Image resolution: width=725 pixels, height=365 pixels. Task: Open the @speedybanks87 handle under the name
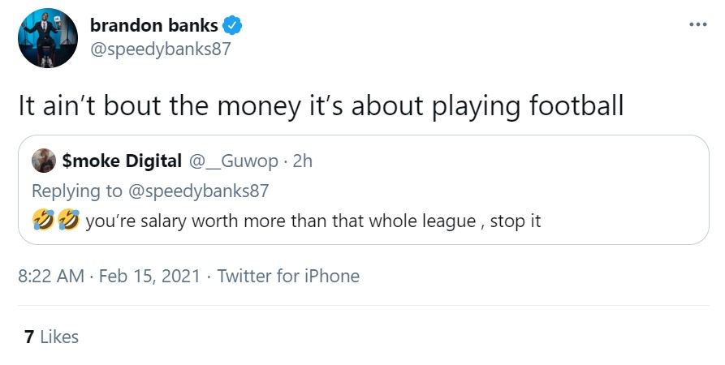point(161,49)
